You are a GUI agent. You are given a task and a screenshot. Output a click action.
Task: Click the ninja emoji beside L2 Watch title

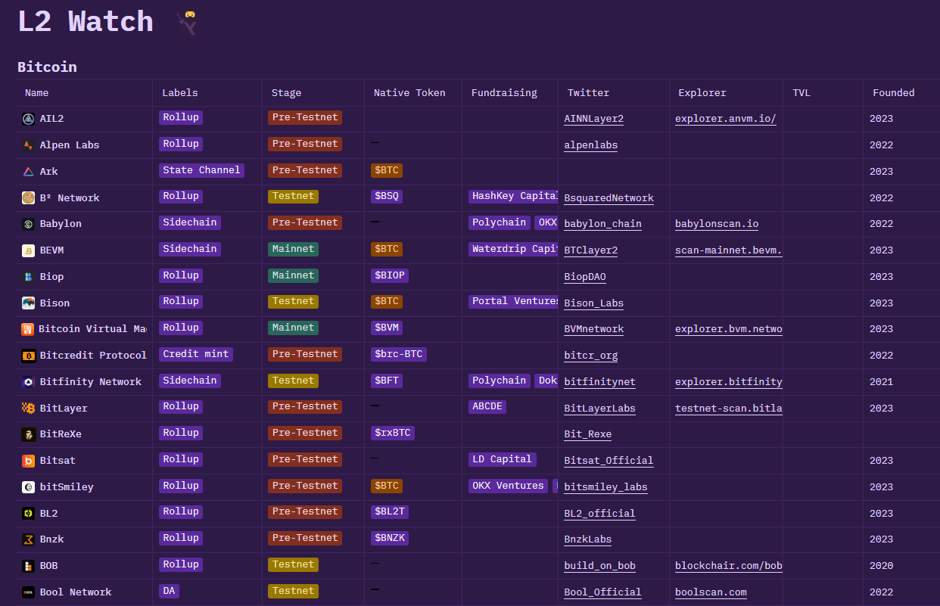[x=186, y=23]
